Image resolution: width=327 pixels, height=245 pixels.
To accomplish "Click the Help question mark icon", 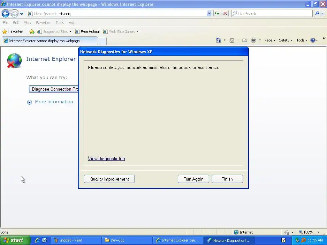I will click(313, 40).
